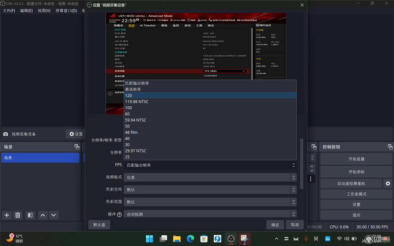Select the 60 frame rate entry

click(x=210, y=114)
